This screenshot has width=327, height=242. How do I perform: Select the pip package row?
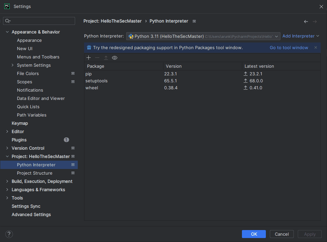[202, 74]
